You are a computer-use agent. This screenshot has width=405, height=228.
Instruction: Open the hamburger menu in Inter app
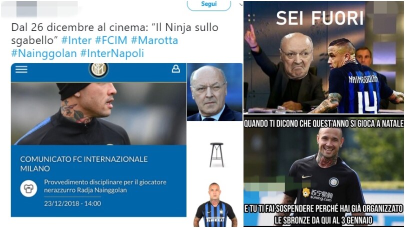pyautogui.click(x=21, y=69)
